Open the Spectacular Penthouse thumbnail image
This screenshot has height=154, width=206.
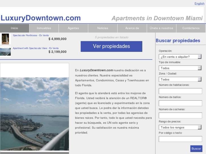click(5, 39)
